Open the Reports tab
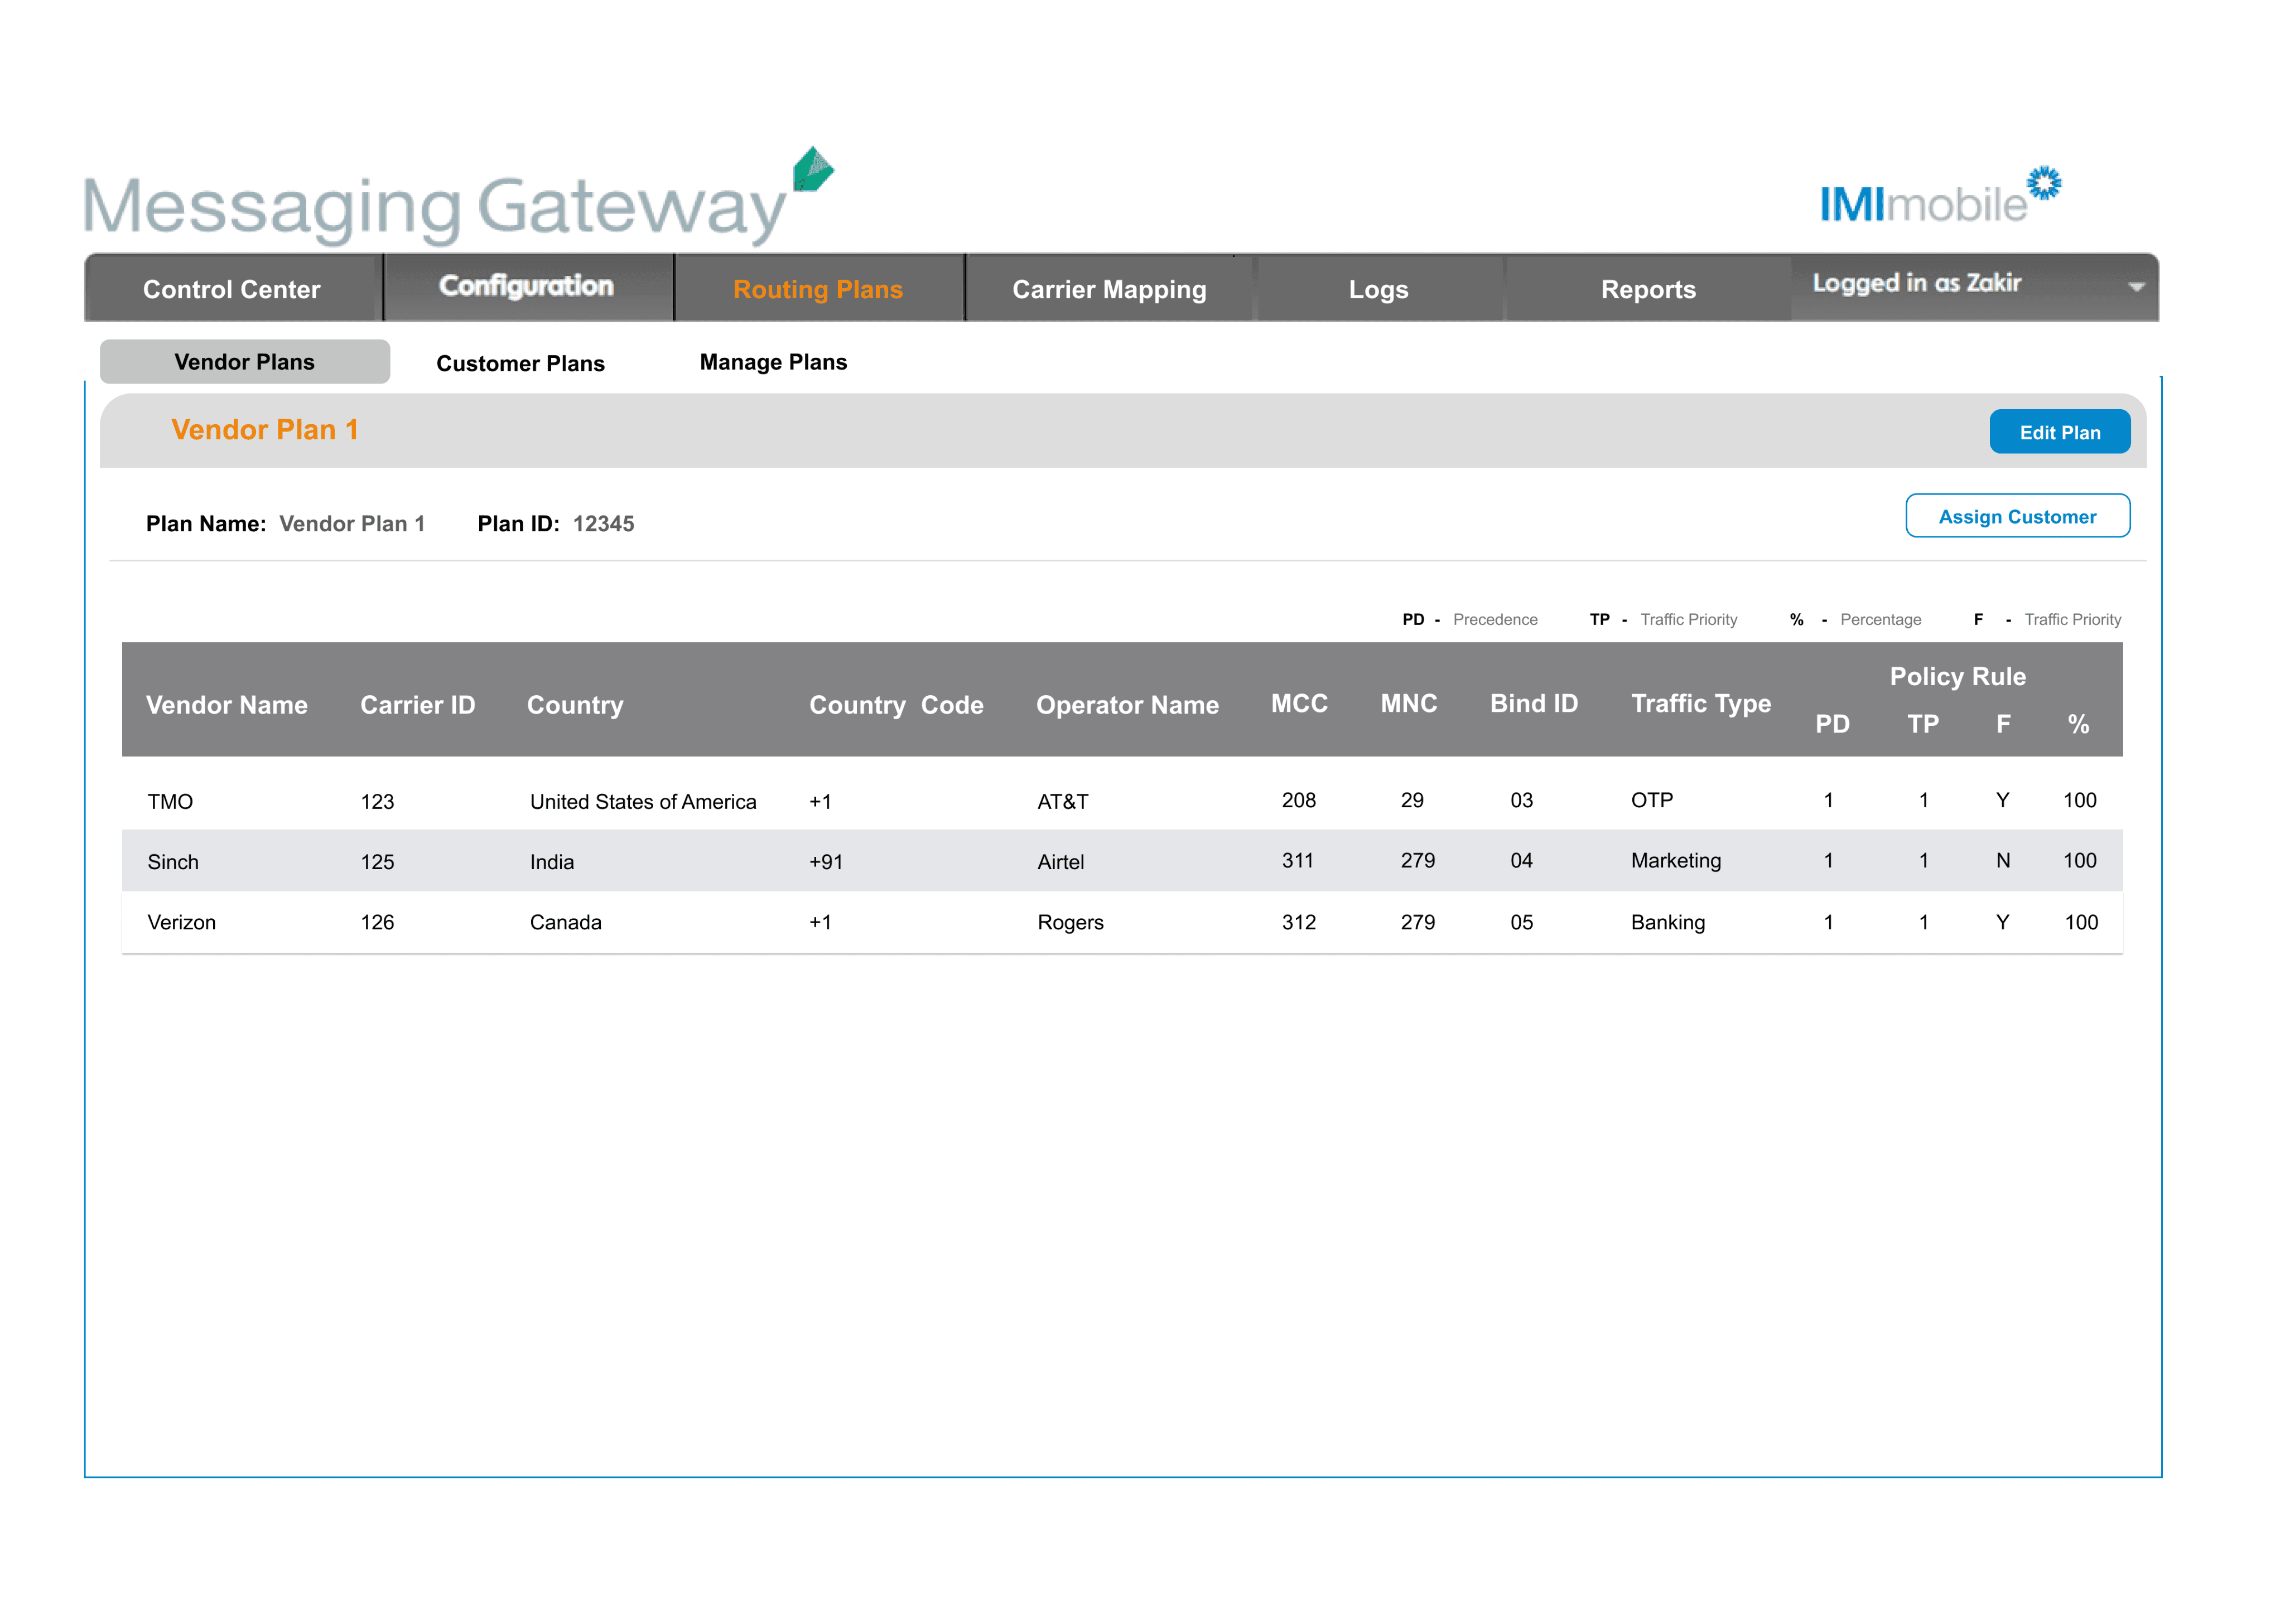The height and width of the screenshot is (1624, 2285). click(1648, 289)
